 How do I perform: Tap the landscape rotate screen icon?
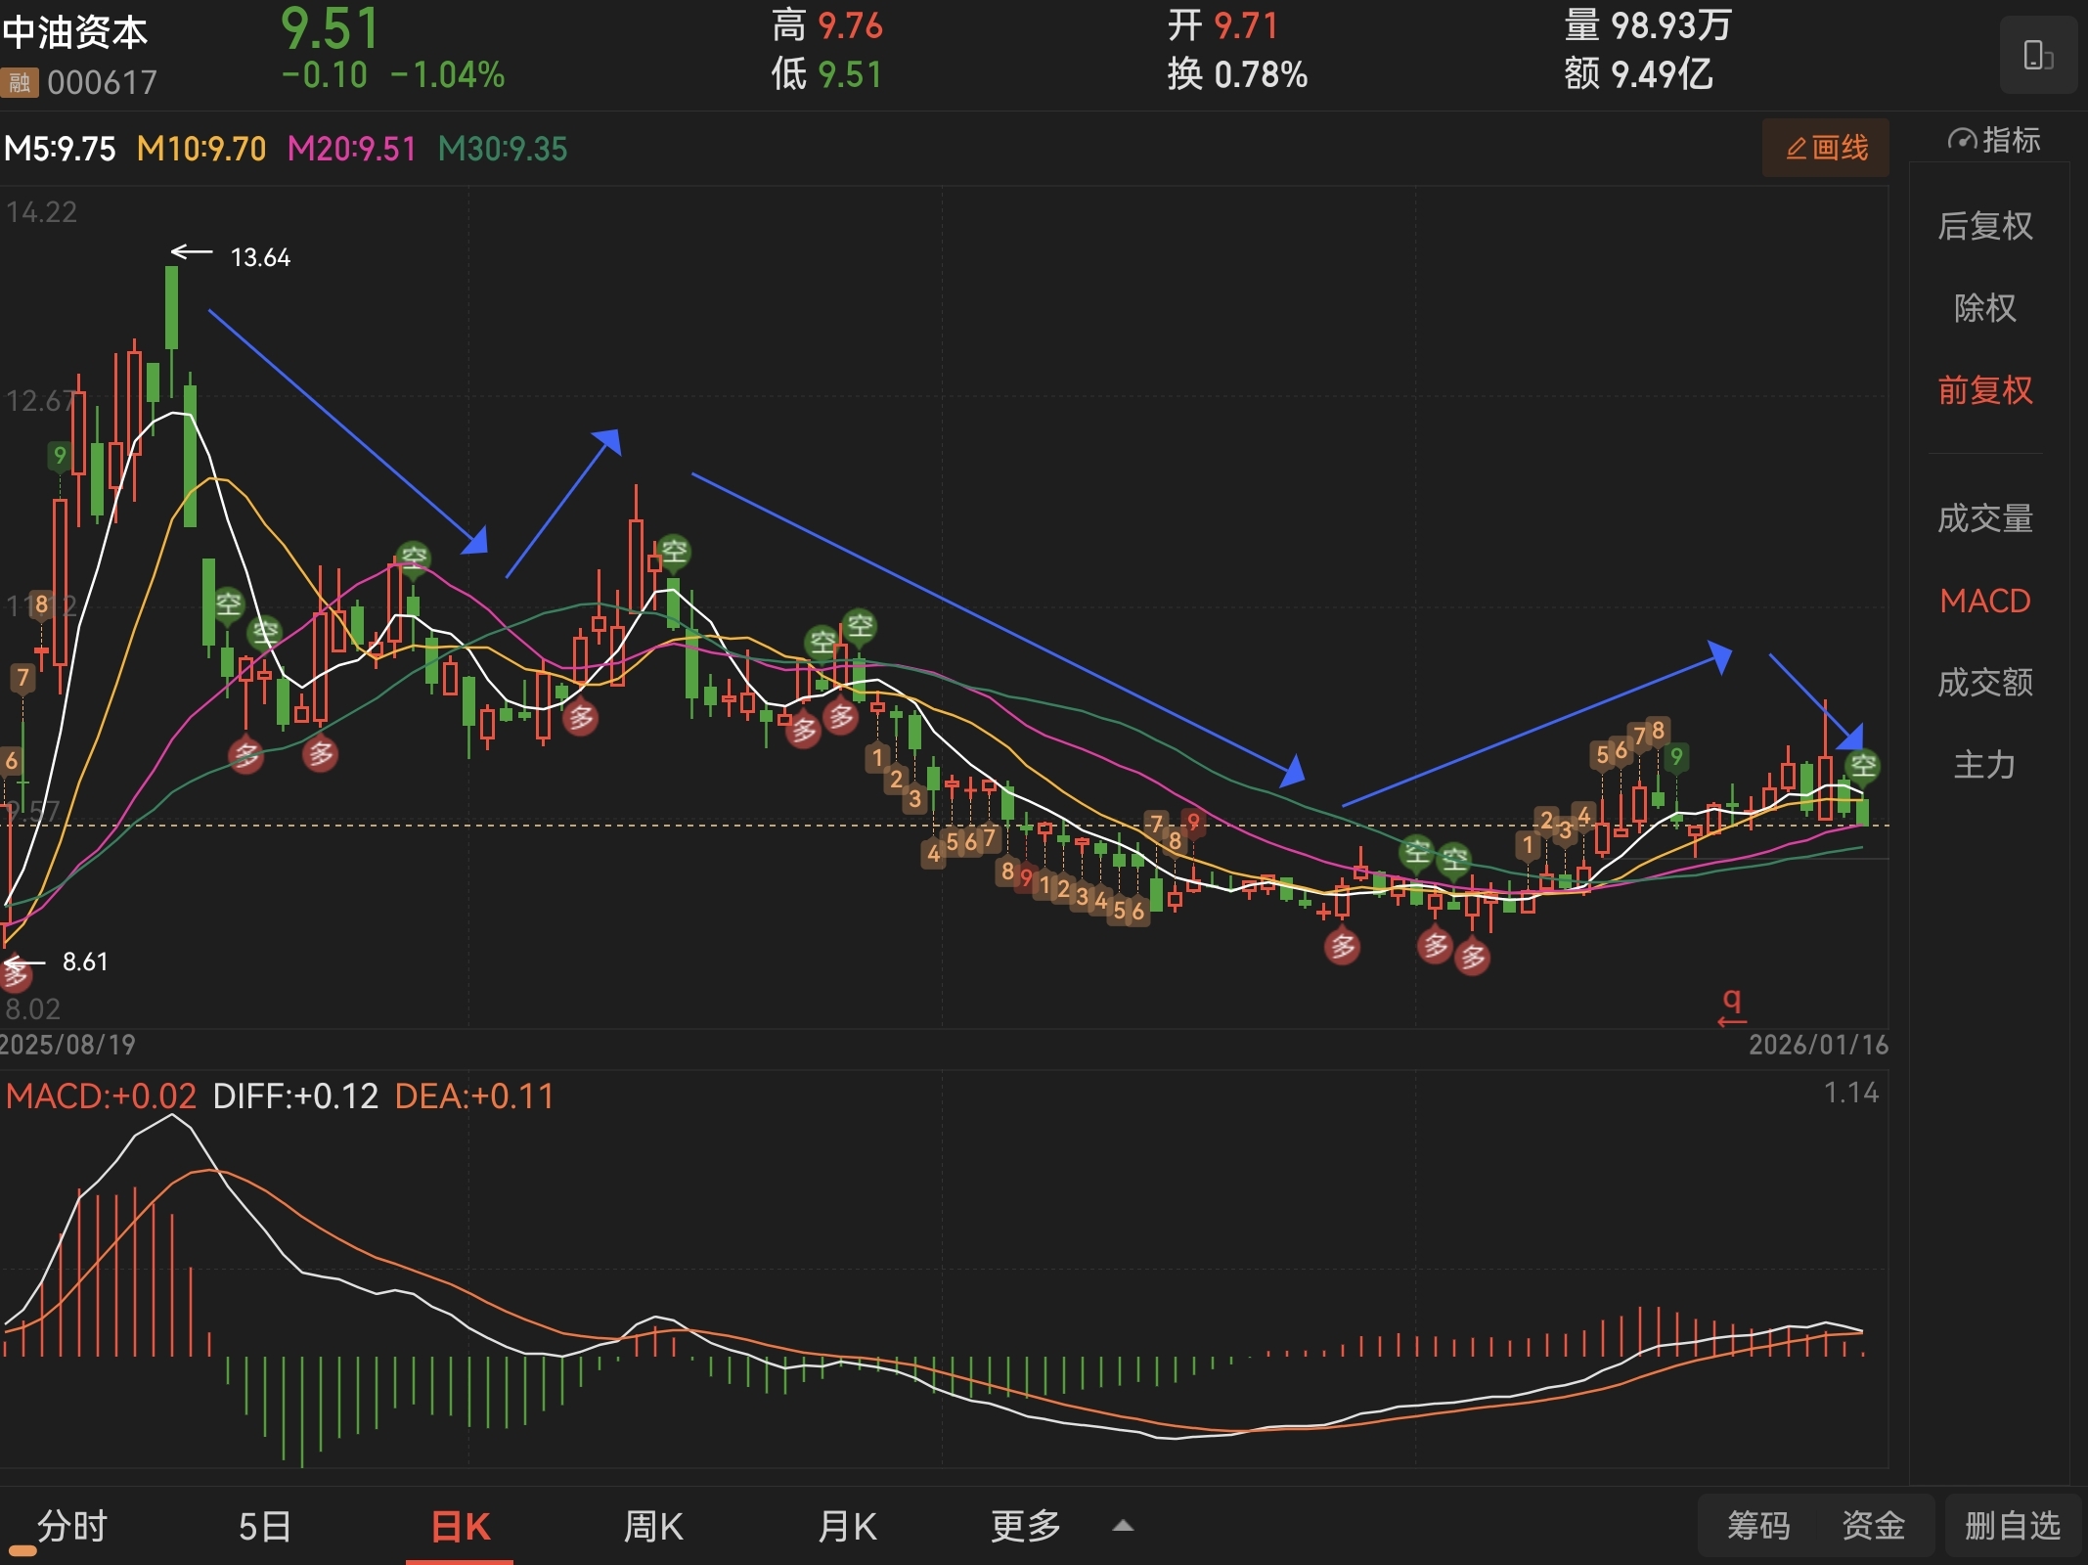pyautogui.click(x=2038, y=55)
